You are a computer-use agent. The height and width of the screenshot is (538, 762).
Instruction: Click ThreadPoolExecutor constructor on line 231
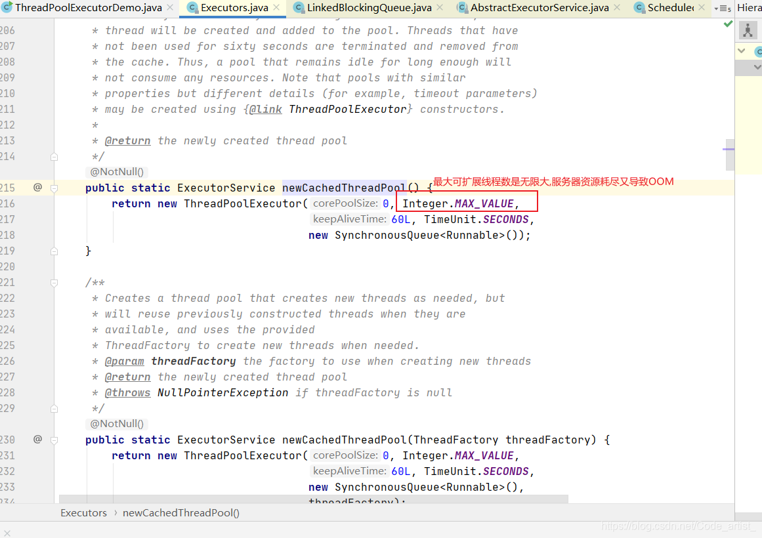pyautogui.click(x=243, y=456)
